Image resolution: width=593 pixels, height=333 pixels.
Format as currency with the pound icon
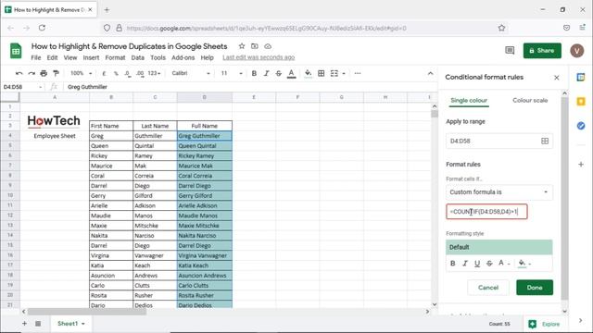click(104, 73)
